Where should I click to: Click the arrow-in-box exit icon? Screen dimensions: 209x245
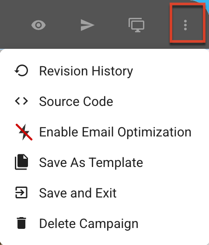click(21, 193)
